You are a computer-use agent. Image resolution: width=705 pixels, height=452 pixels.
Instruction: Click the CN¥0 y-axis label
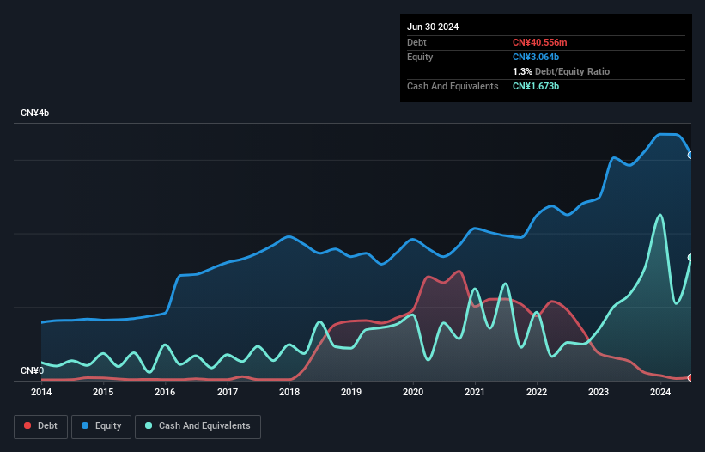pos(32,370)
